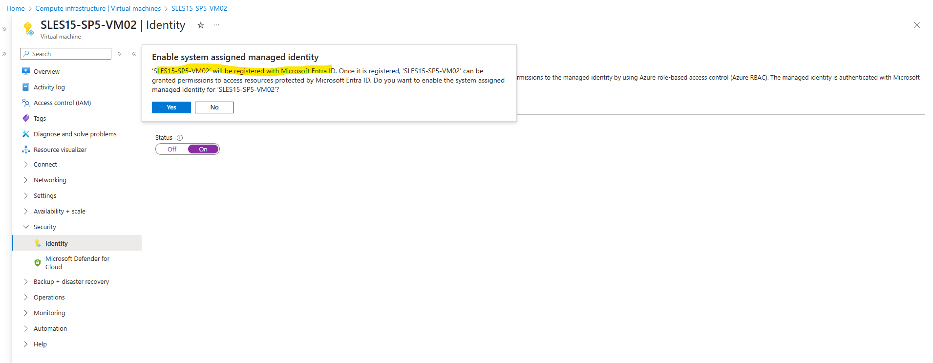
Task: Expand the portal menu at top left
Action: [4, 29]
